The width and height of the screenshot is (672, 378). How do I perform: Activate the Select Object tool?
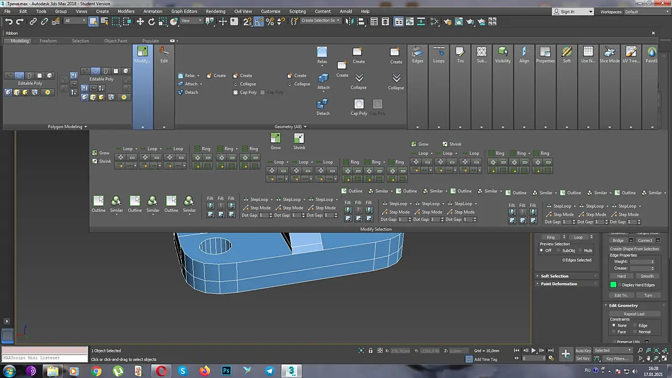click(x=93, y=22)
